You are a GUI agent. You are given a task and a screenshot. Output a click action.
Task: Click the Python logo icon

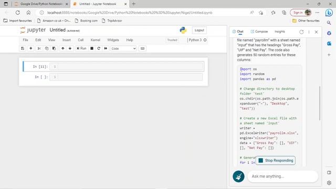[x=183, y=30]
